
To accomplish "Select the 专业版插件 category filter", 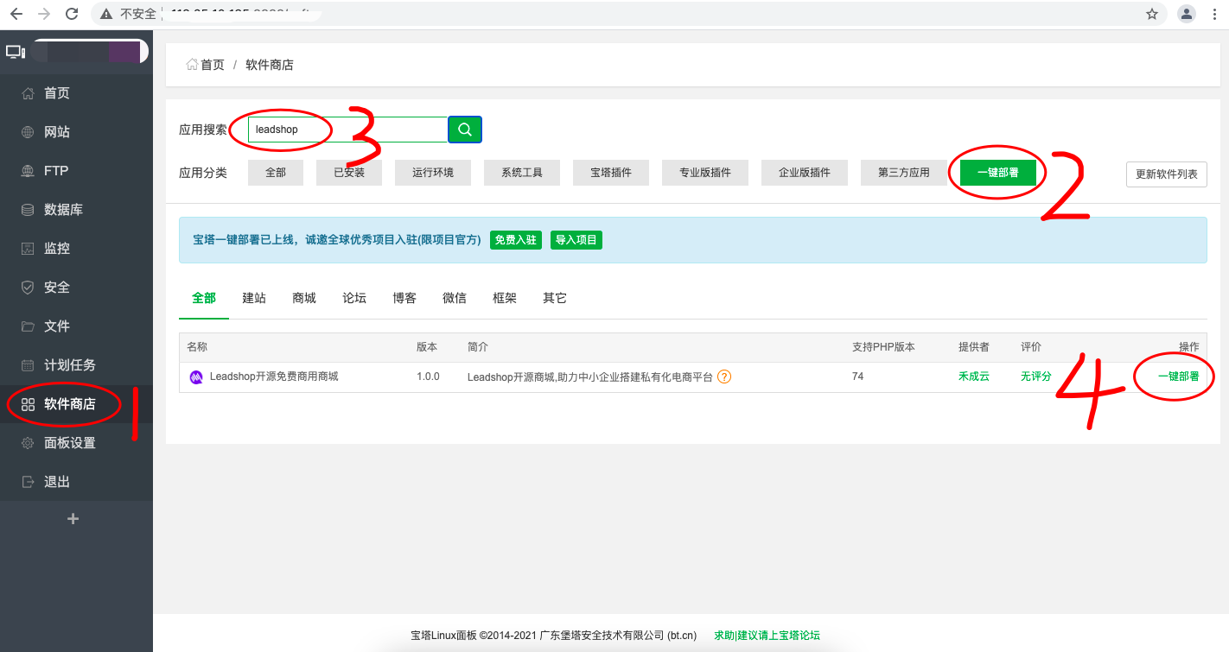I will [x=705, y=173].
